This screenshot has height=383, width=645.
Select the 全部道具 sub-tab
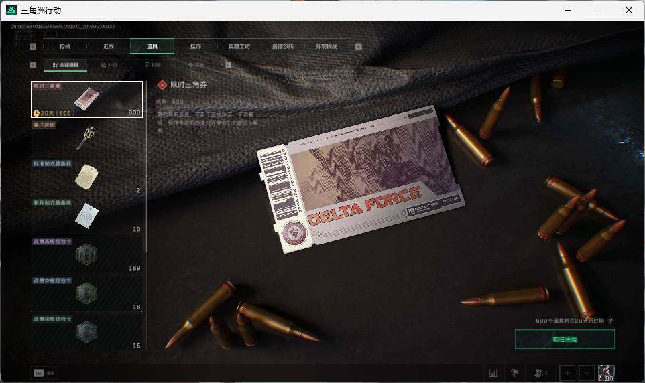(x=66, y=65)
